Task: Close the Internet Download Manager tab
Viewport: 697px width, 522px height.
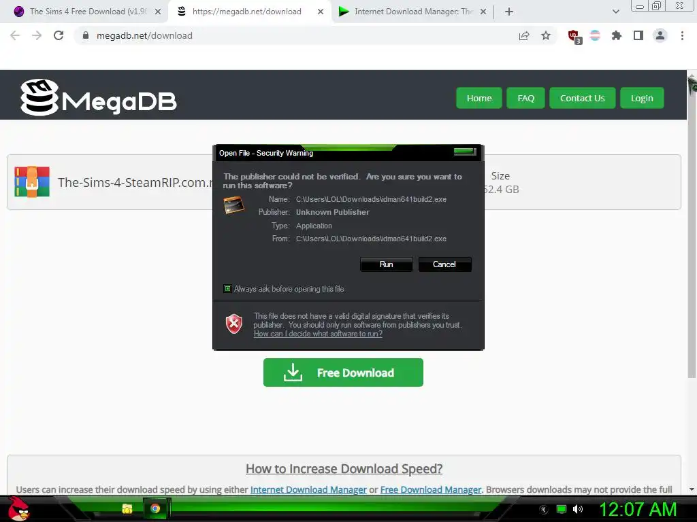Action: point(483,12)
